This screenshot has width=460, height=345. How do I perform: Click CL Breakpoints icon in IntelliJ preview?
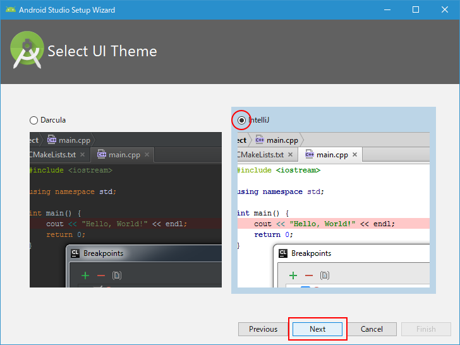pyautogui.click(x=283, y=253)
